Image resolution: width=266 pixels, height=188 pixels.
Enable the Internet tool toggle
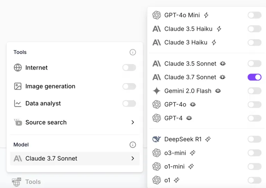129,68
